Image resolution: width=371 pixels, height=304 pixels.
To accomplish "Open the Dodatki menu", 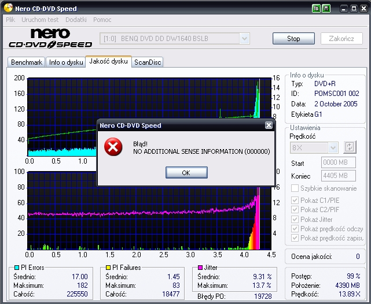I will (76, 20).
